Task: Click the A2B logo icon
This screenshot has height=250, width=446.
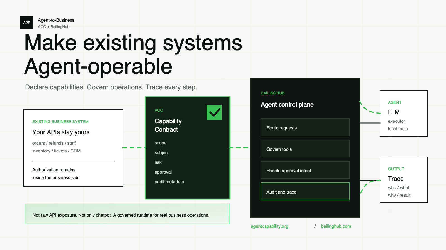Action: click(26, 22)
